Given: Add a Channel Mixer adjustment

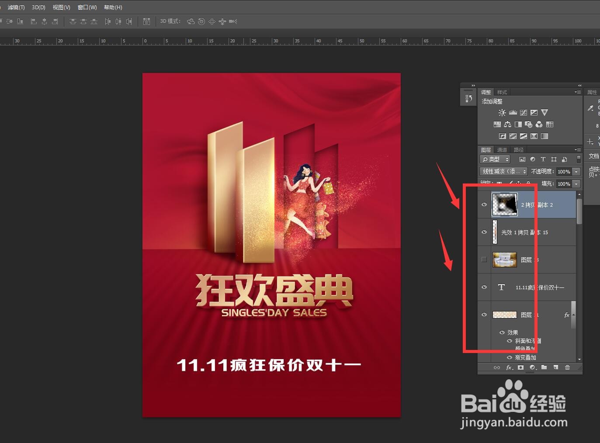Looking at the screenshot, I should click(539, 125).
